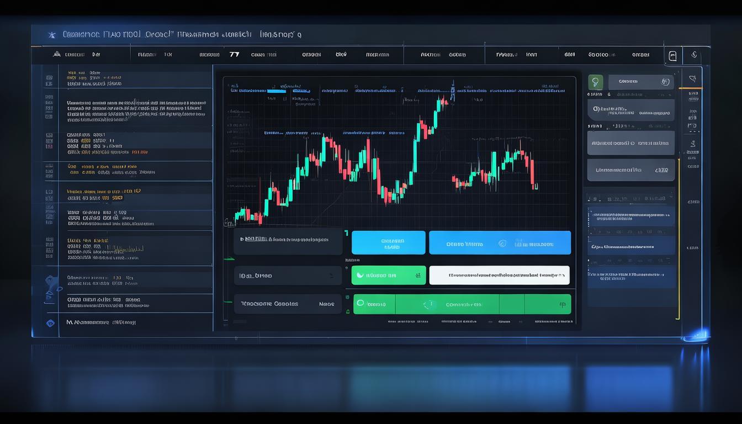
Task: Open the bottom dark dropdown ending in 'Neos'
Action: pos(288,304)
